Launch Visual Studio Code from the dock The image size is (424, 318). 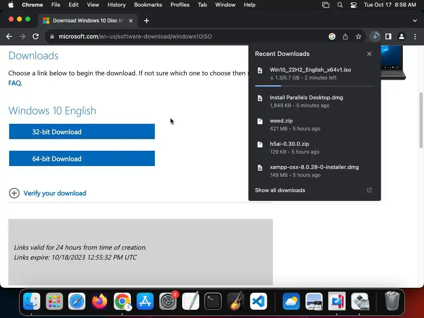click(x=258, y=301)
